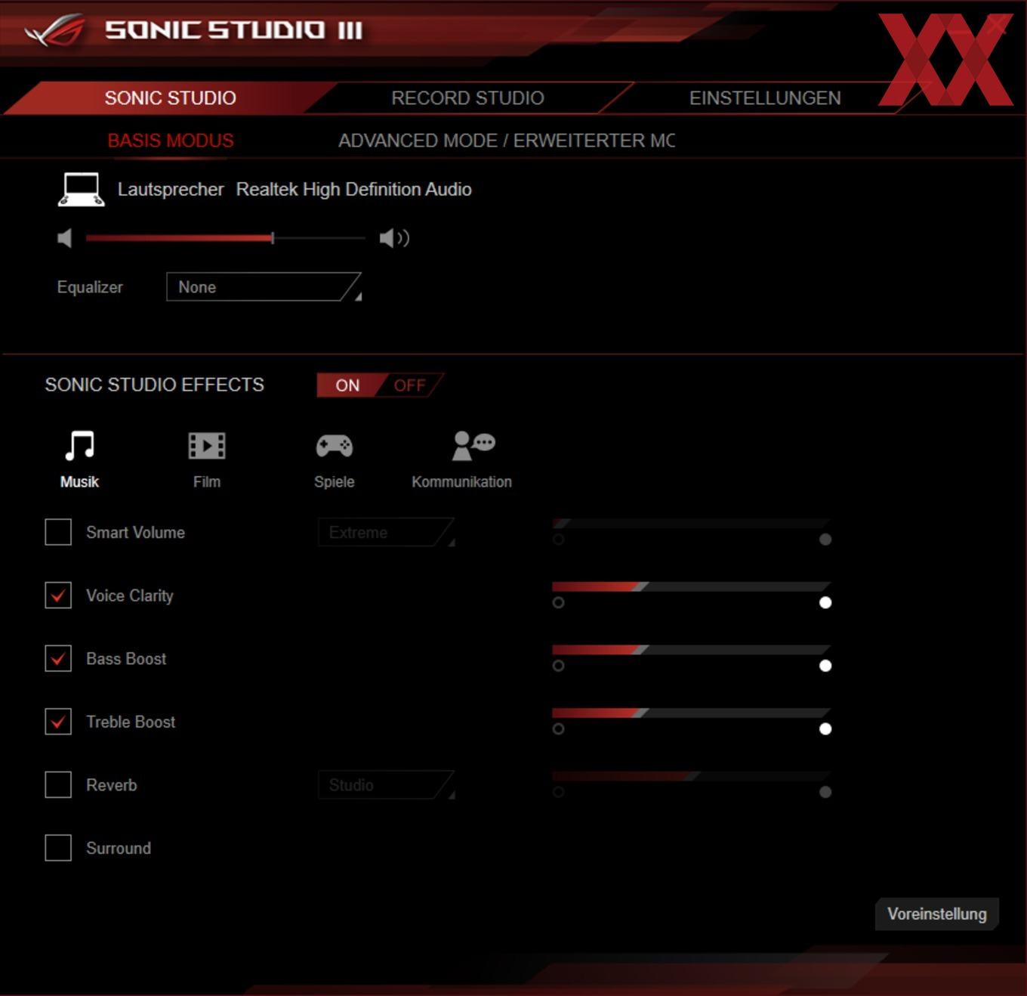Adjust the Treble Boost level slider
The height and width of the screenshot is (996, 1027).
[691, 713]
